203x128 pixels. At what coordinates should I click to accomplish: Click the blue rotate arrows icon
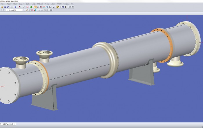[x=47, y=7]
